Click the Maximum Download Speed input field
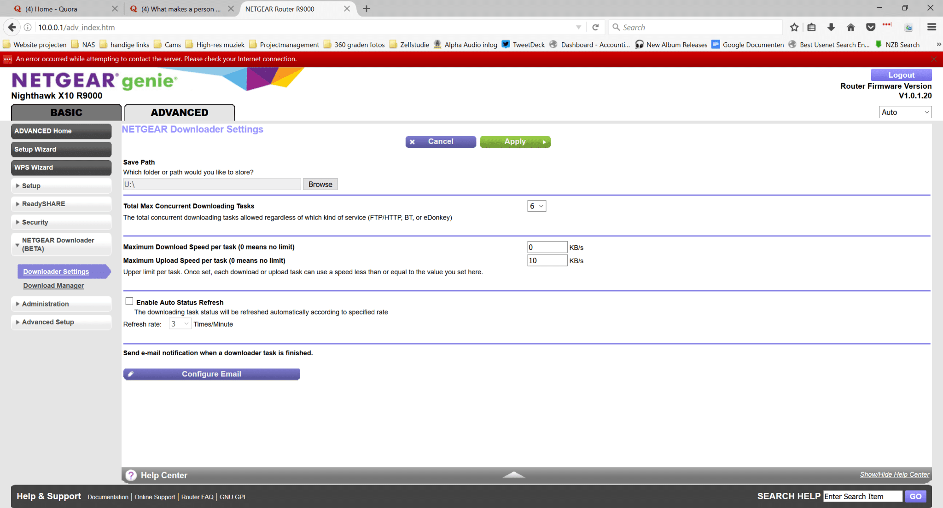 coord(547,247)
